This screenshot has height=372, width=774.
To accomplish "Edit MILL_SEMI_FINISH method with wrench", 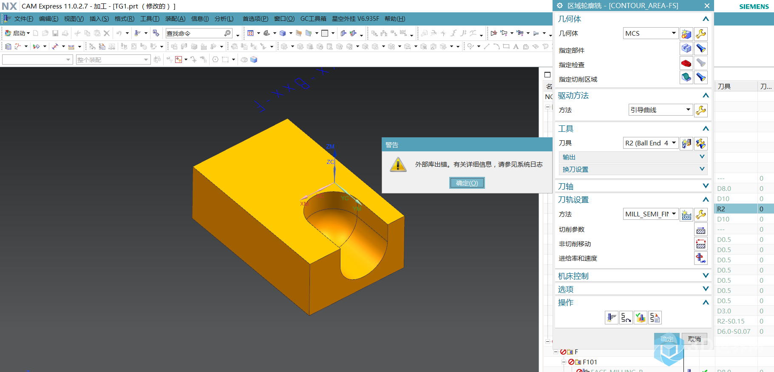I will [700, 215].
